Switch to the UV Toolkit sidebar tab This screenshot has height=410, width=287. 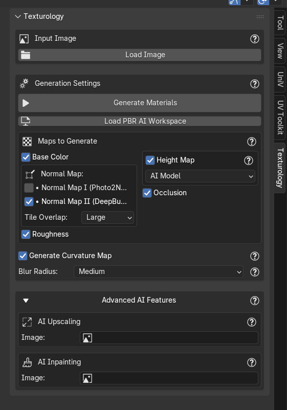tap(280, 118)
